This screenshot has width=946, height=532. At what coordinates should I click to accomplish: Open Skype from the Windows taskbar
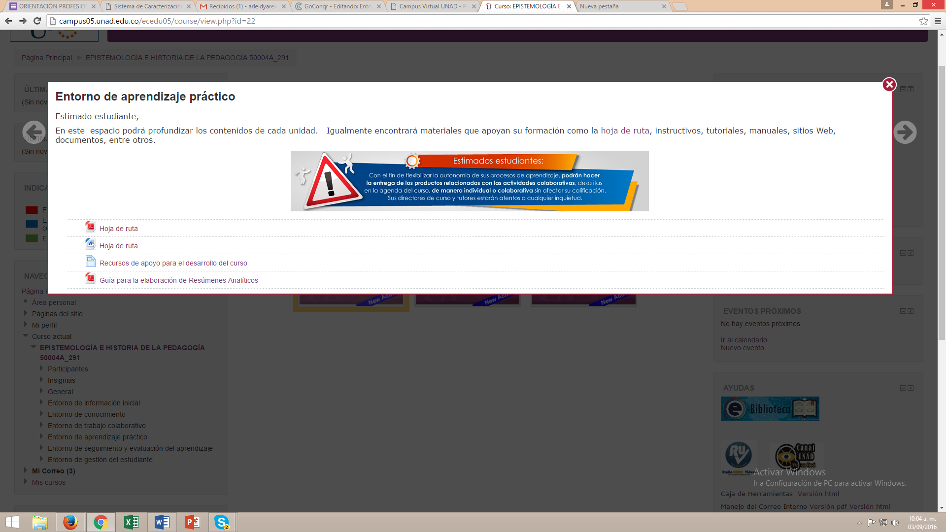(x=222, y=522)
